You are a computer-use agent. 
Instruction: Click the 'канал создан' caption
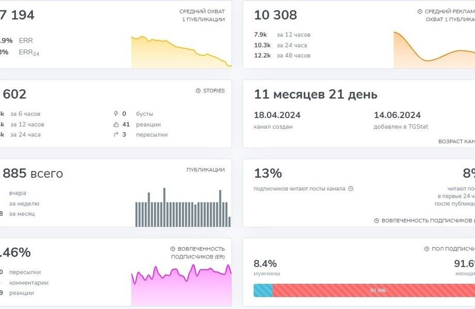click(273, 127)
